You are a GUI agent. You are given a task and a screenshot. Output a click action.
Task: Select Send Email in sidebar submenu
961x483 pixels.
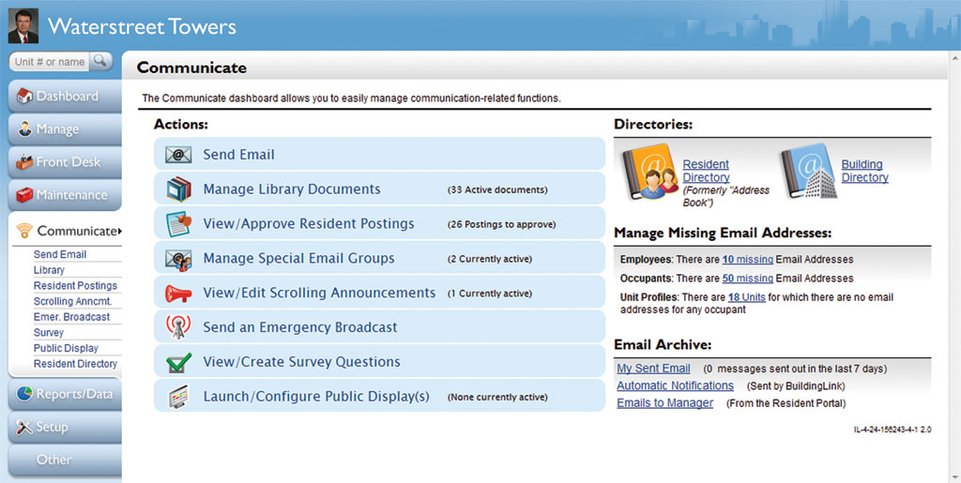pos(60,254)
